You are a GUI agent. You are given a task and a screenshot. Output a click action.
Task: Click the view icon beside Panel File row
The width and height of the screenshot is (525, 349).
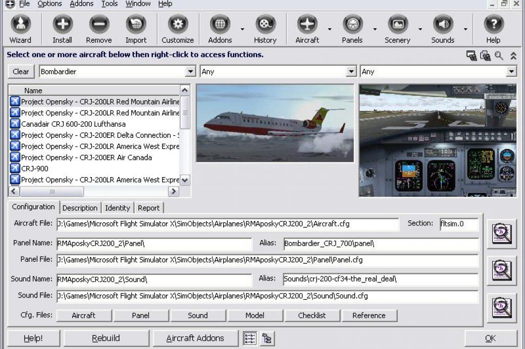click(502, 270)
